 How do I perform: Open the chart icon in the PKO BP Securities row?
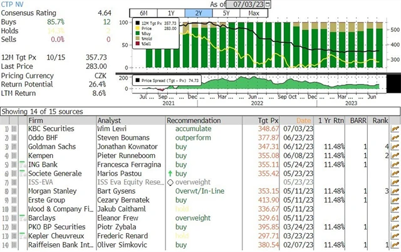tap(395, 227)
